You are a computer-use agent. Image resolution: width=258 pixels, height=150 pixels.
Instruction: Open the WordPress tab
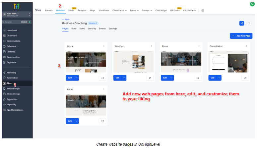click(x=104, y=11)
